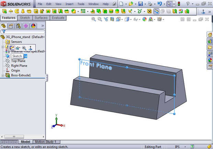This screenshot has width=213, height=149.
Task: Click the Extruded Boss/Base tool in the features toolbar
Action: [x=4, y=11]
